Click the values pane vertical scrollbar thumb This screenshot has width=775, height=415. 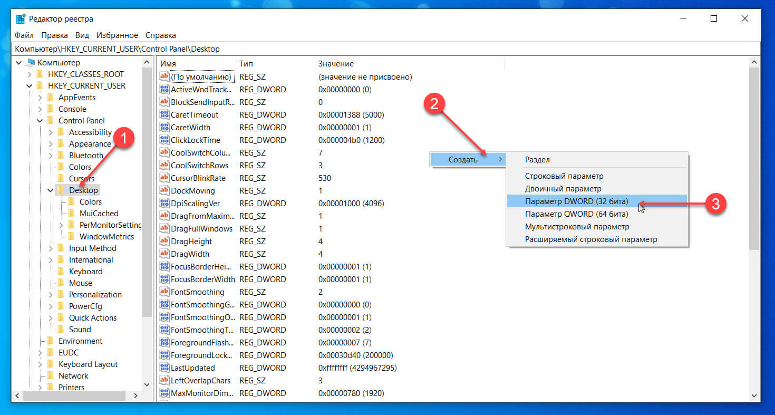[x=754, y=159]
